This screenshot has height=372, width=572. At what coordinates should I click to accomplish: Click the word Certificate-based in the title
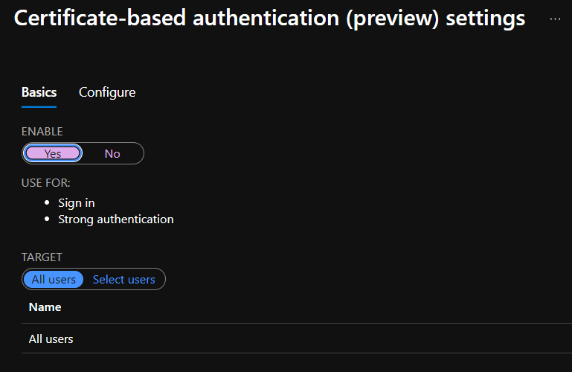(x=101, y=19)
